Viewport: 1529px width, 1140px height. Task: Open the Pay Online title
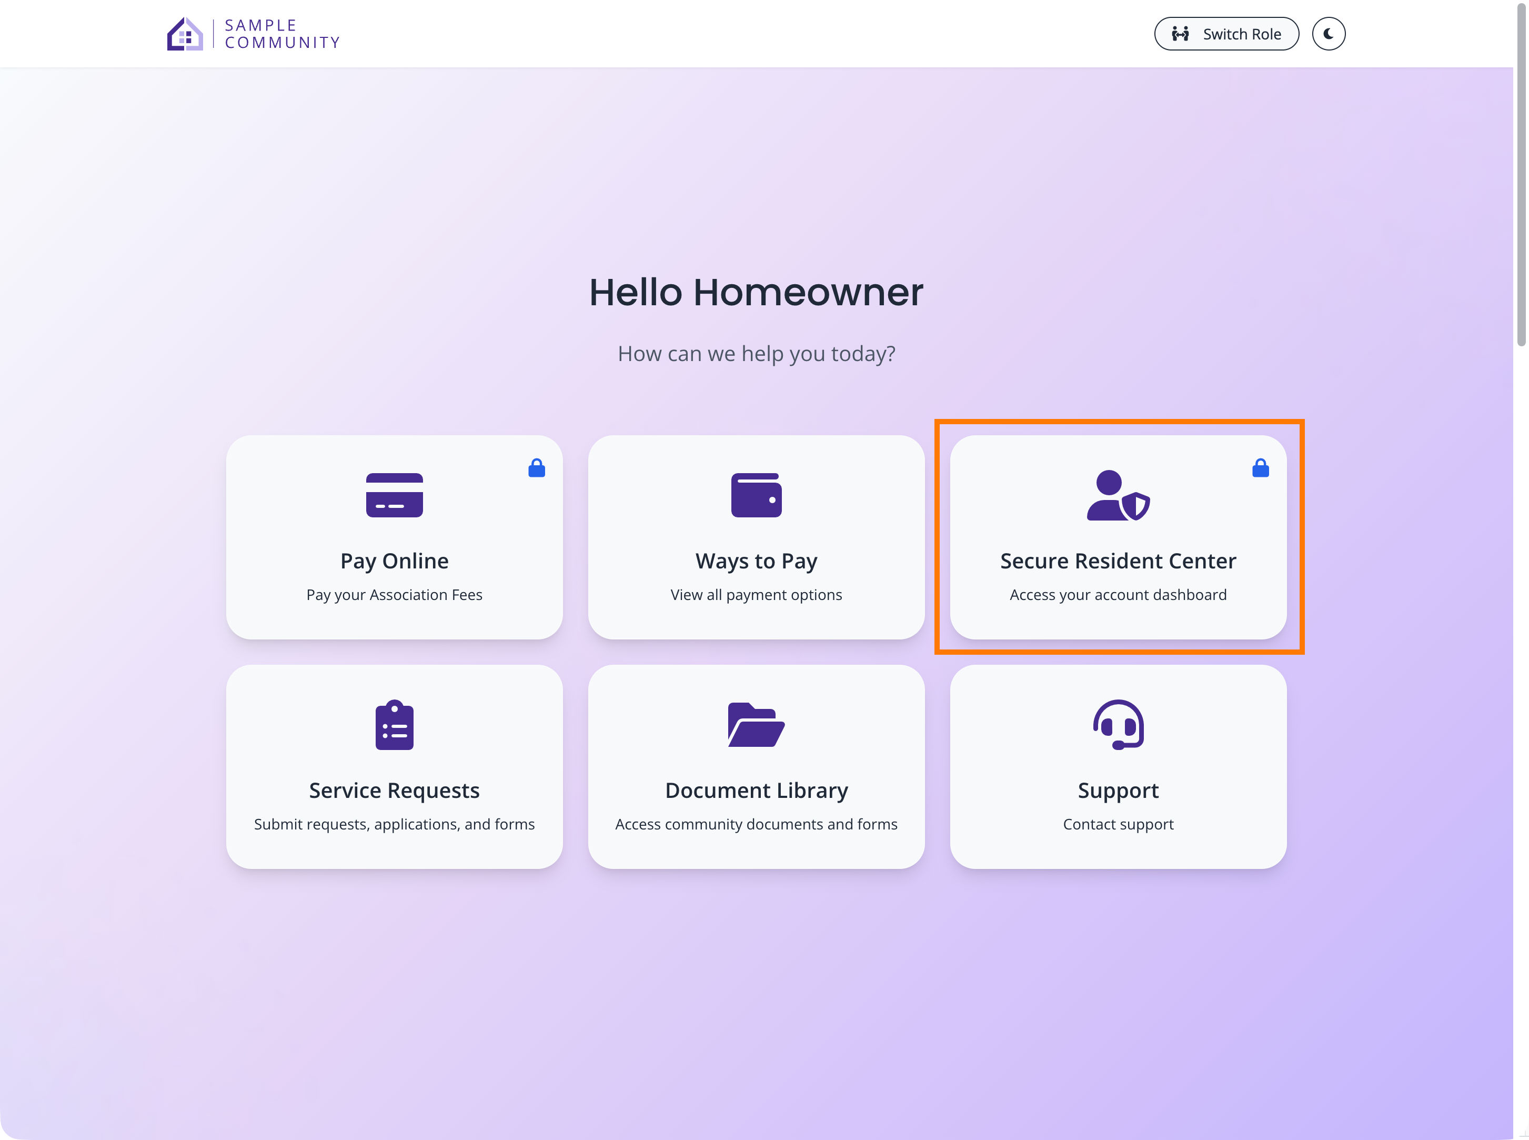pyautogui.click(x=395, y=561)
